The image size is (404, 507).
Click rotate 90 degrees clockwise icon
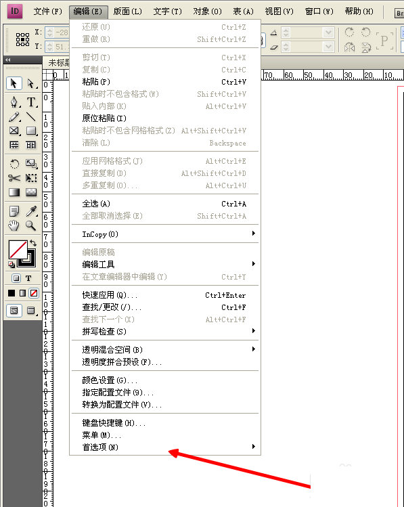pyautogui.click(x=349, y=32)
